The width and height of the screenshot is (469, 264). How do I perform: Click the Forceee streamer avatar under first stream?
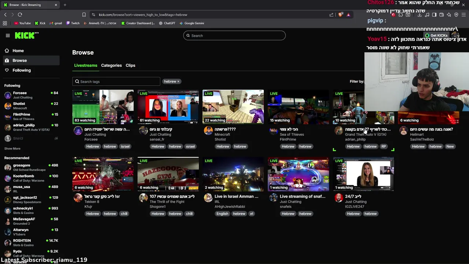[x=78, y=131]
